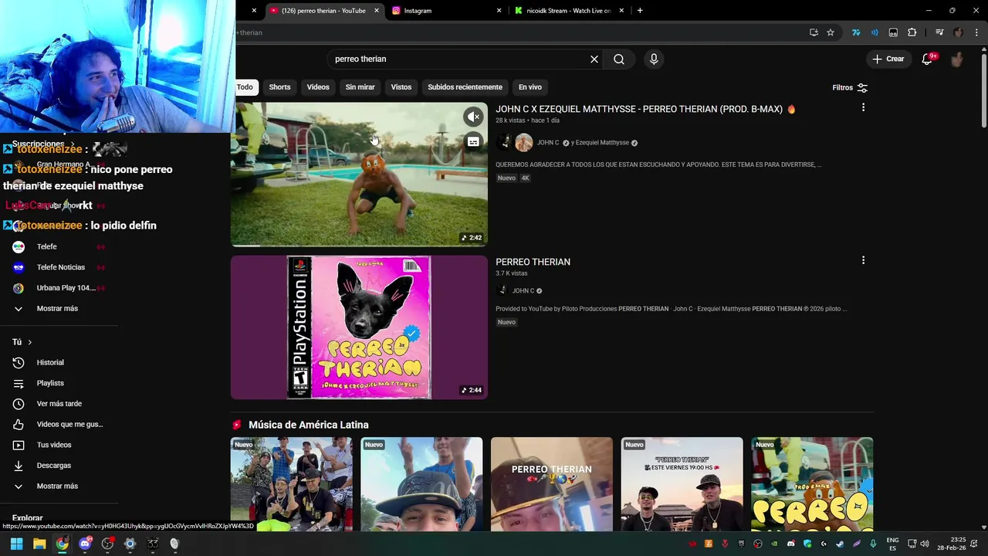Open Discord from the taskbar
This screenshot has width=988, height=556.
click(x=85, y=544)
